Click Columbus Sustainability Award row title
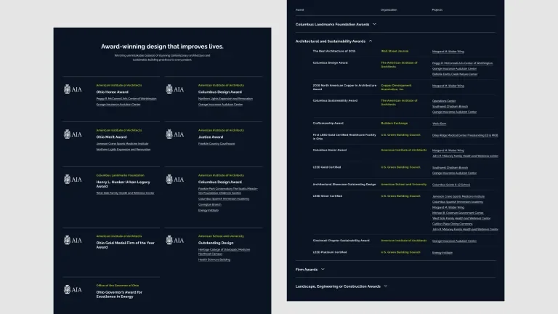The width and height of the screenshot is (558, 314). coord(335,101)
